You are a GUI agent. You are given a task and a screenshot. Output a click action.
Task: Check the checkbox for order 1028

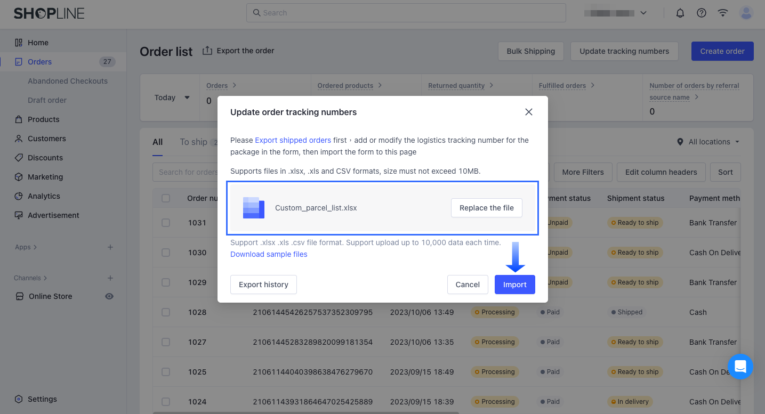(166, 312)
